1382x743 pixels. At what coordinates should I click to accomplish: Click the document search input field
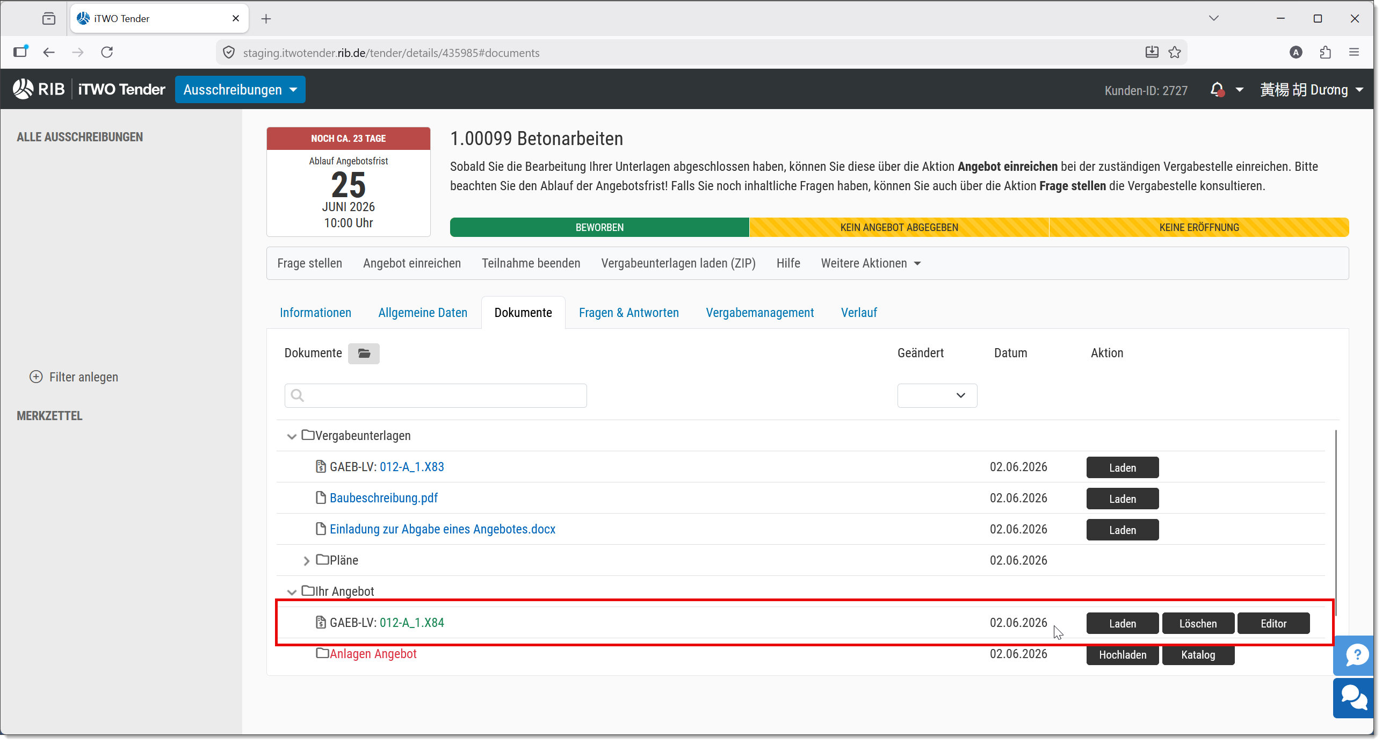point(436,395)
